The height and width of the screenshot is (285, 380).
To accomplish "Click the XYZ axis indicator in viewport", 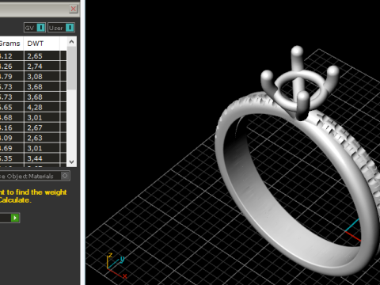I will pyautogui.click(x=116, y=265).
